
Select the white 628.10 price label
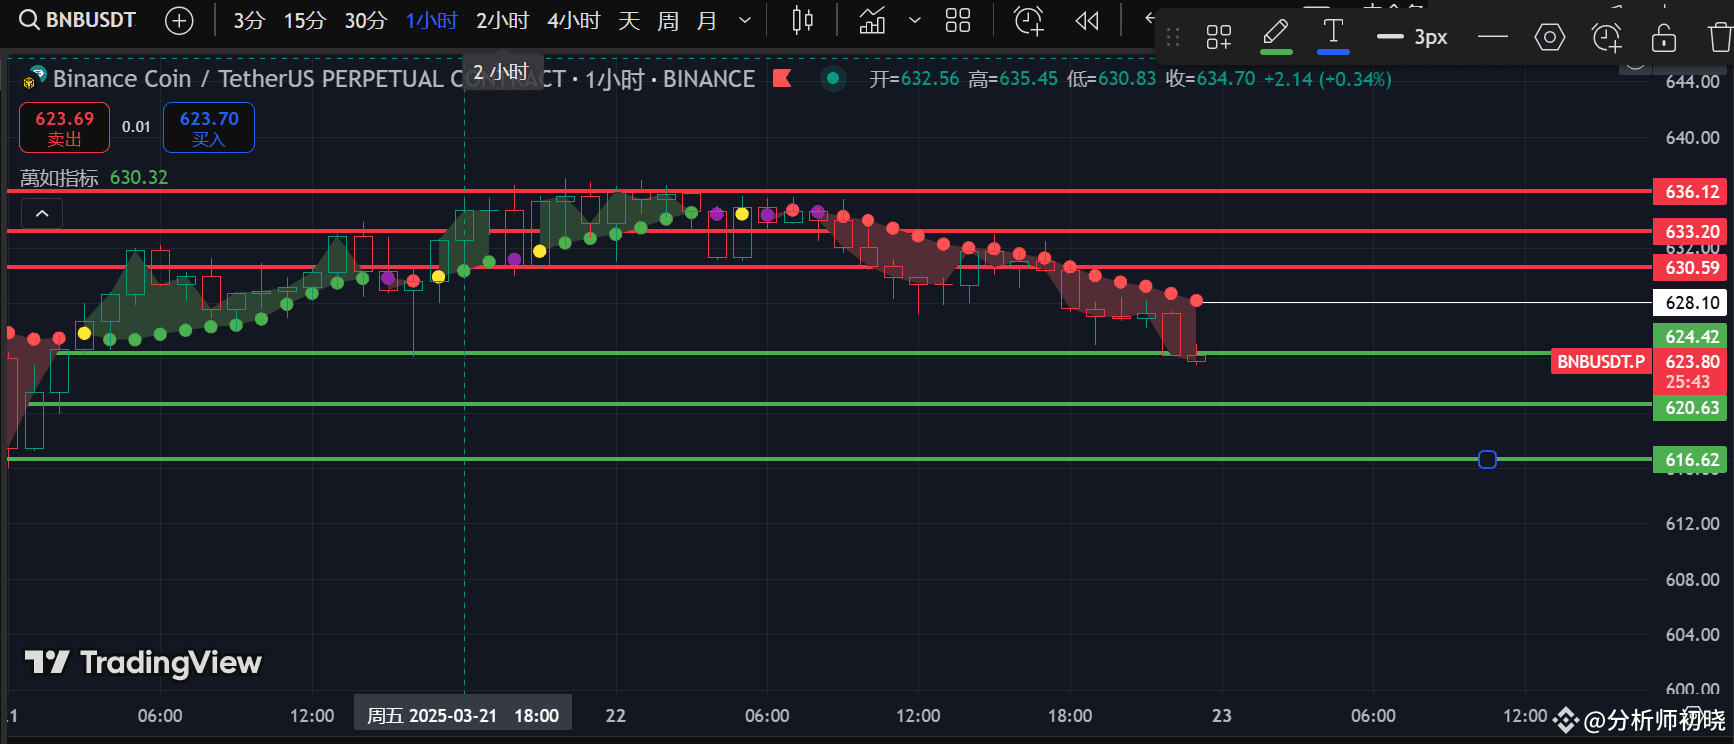tap(1692, 303)
